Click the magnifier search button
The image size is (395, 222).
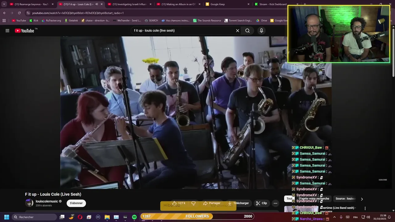(x=247, y=31)
